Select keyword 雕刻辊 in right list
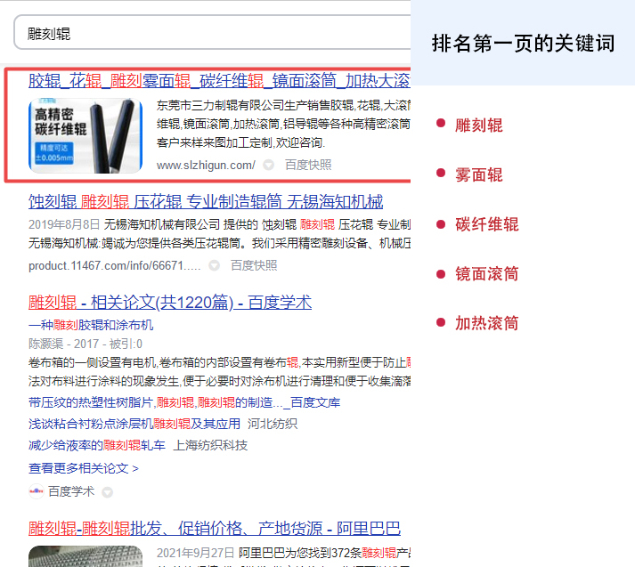The height and width of the screenshot is (567, 635). [478, 125]
